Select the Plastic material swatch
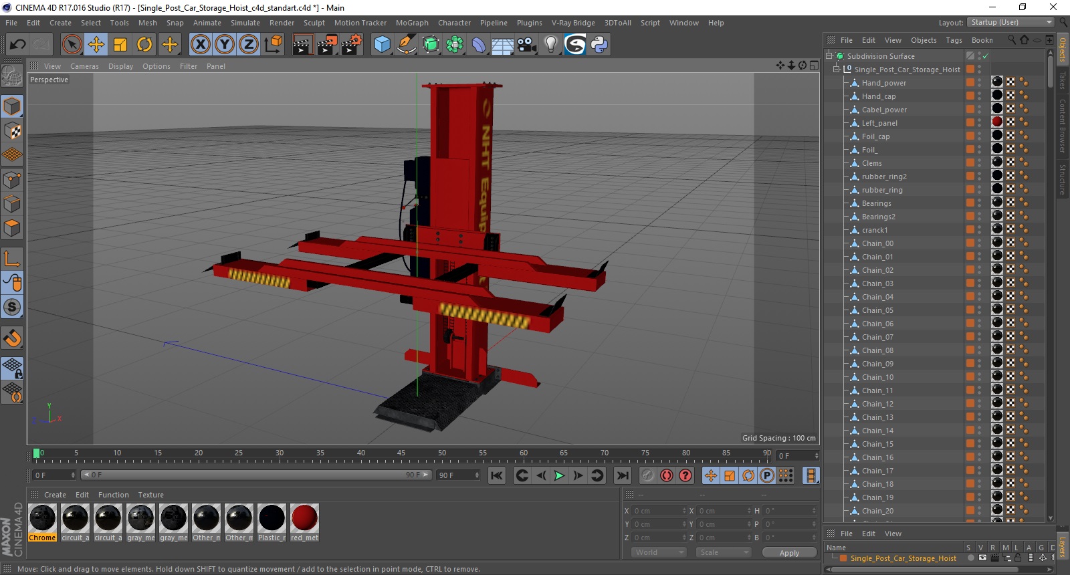This screenshot has height=575, width=1070. (x=272, y=523)
